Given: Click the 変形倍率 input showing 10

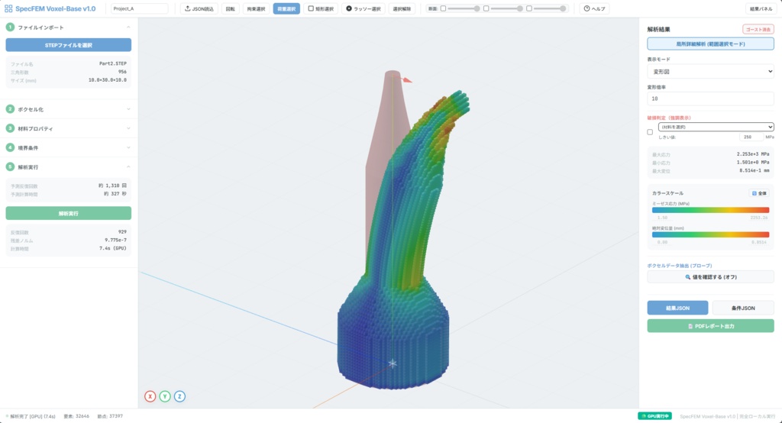Looking at the screenshot, I should (x=710, y=98).
